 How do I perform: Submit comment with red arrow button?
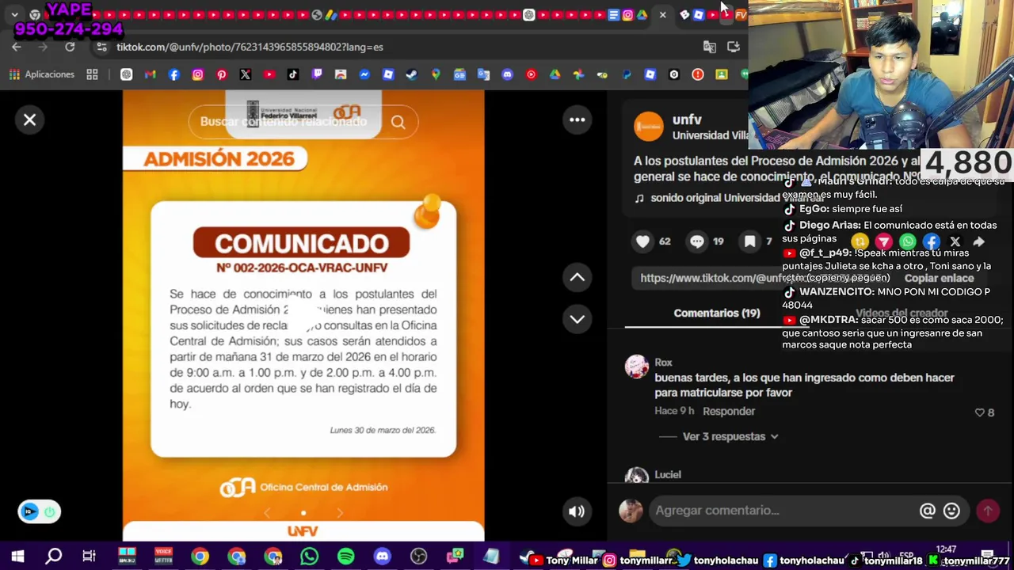[988, 511]
